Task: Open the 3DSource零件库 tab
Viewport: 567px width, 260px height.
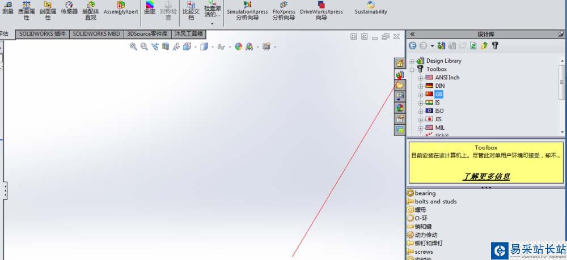Action: click(x=147, y=34)
